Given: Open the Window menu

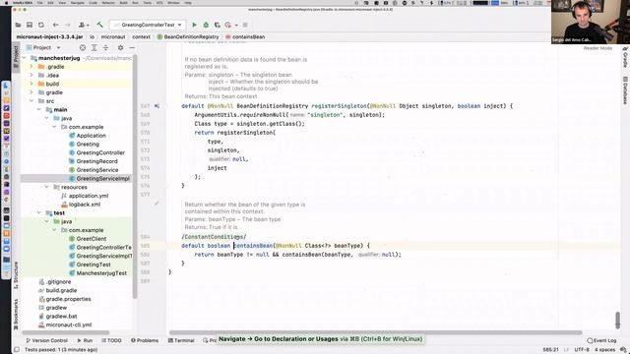Looking at the screenshot, I should 173,3.
